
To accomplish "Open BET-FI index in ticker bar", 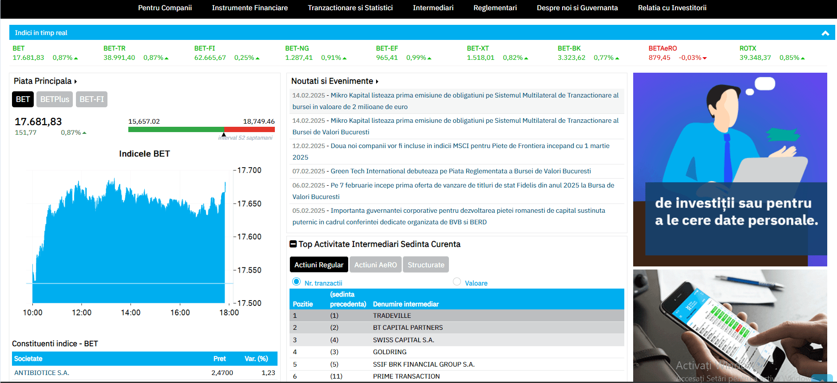I will (205, 48).
